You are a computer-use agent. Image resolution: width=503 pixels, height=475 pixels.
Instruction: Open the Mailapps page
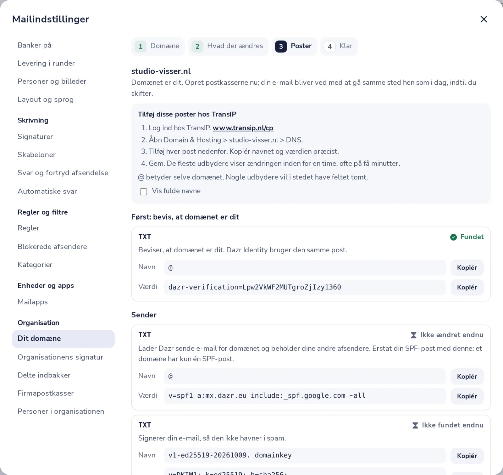click(x=64, y=302)
